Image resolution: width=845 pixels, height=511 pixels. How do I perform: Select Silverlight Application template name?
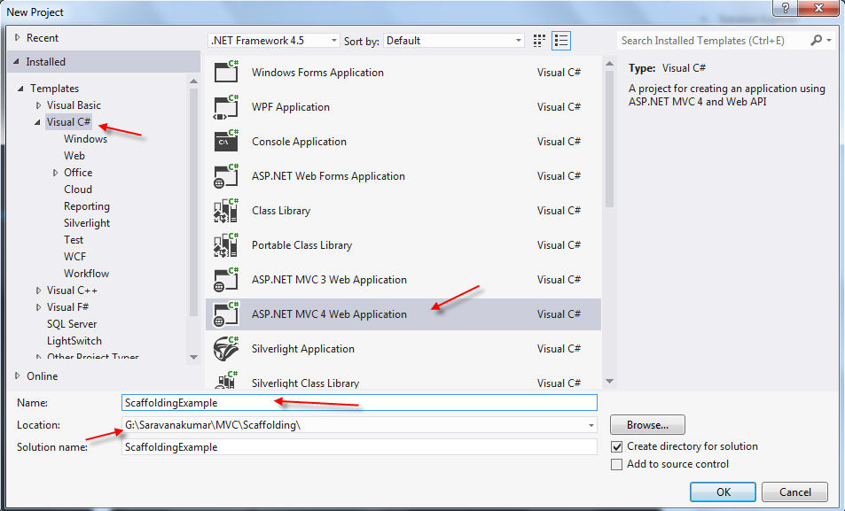pos(303,349)
